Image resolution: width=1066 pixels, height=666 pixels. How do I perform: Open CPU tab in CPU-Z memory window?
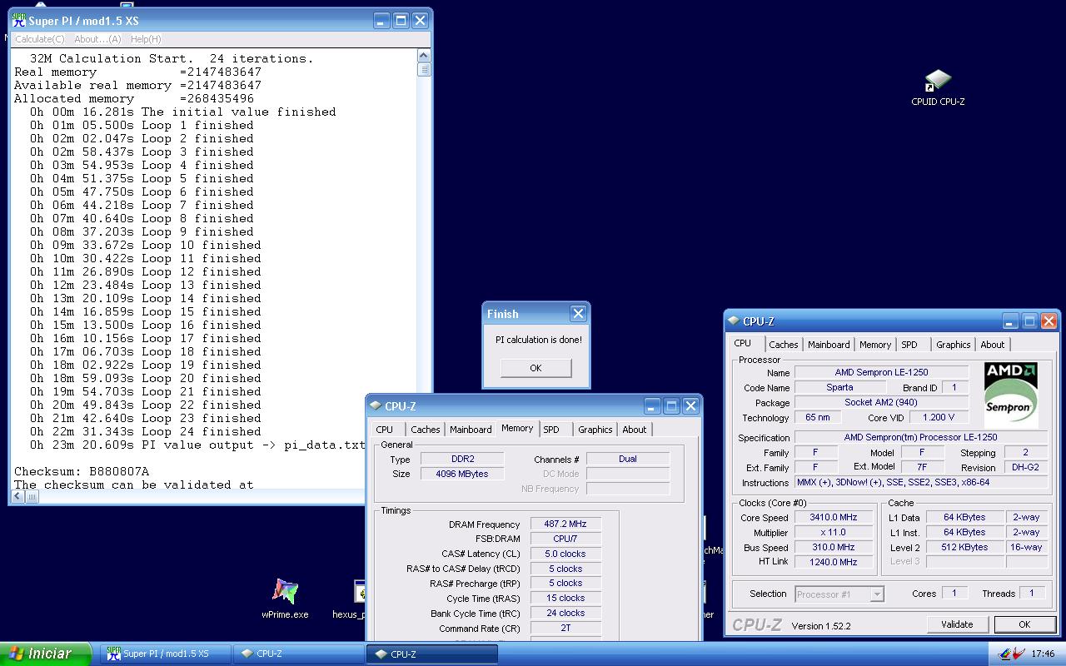pos(385,430)
